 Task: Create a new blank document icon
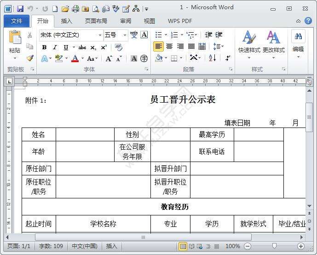click(55, 9)
